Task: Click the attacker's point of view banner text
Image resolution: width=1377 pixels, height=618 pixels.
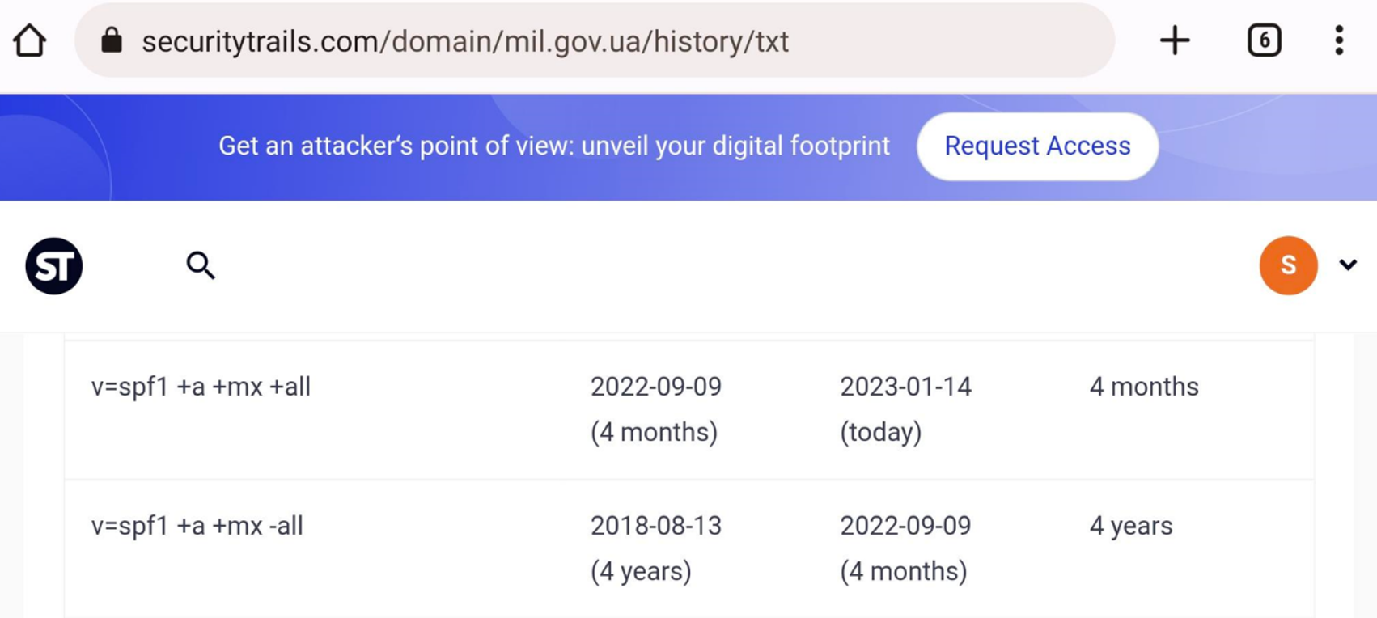Action: click(554, 146)
